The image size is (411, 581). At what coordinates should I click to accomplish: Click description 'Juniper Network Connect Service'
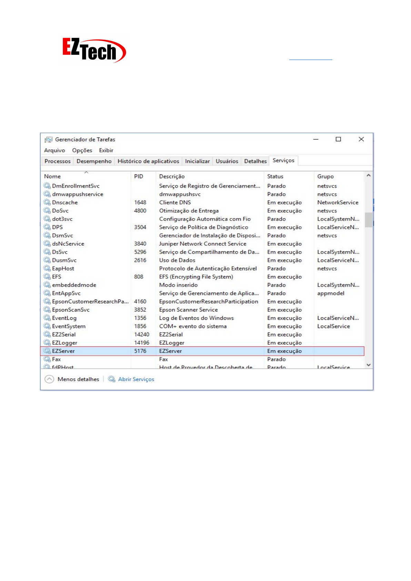203,244
